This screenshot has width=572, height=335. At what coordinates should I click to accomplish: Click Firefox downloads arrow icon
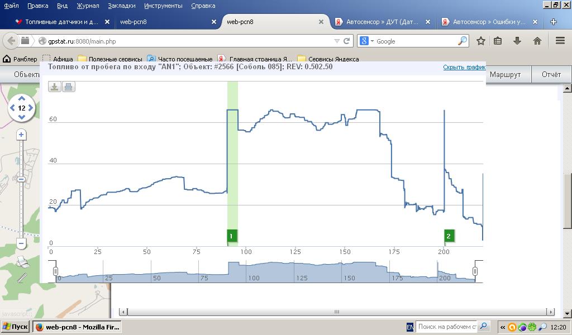[517, 41]
